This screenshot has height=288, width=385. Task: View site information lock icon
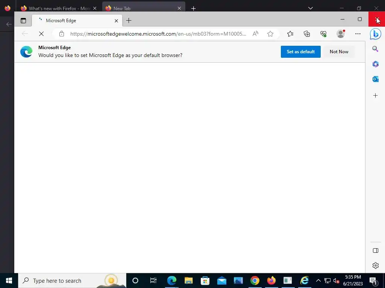(62, 34)
